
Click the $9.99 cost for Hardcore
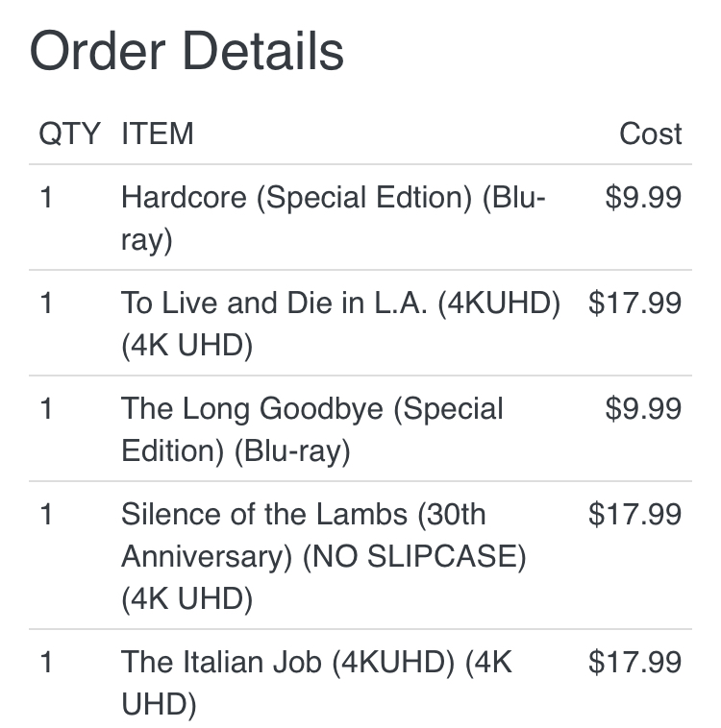click(x=643, y=198)
